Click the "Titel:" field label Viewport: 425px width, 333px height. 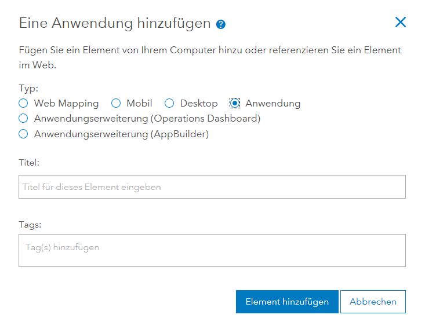(29, 163)
